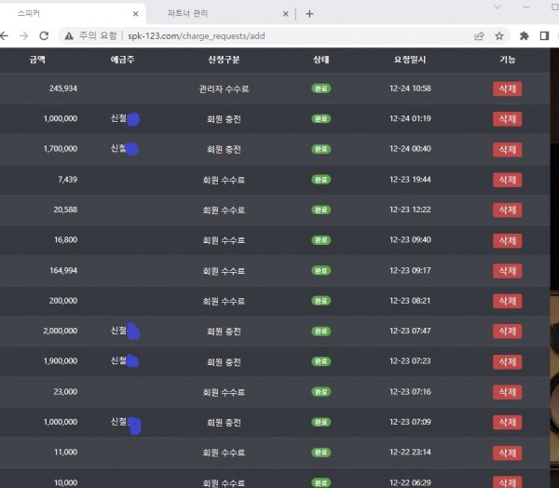Close the 스피커 tab
The width and height of the screenshot is (559, 488).
[x=135, y=14]
